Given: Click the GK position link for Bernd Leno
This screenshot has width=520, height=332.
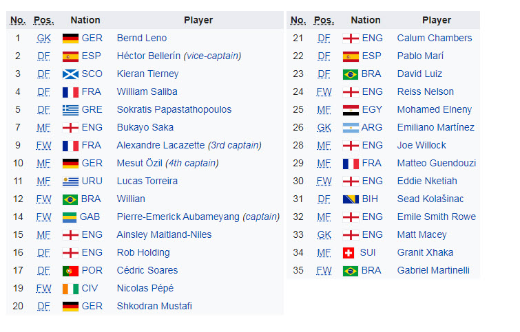Looking at the screenshot, I should point(43,38).
